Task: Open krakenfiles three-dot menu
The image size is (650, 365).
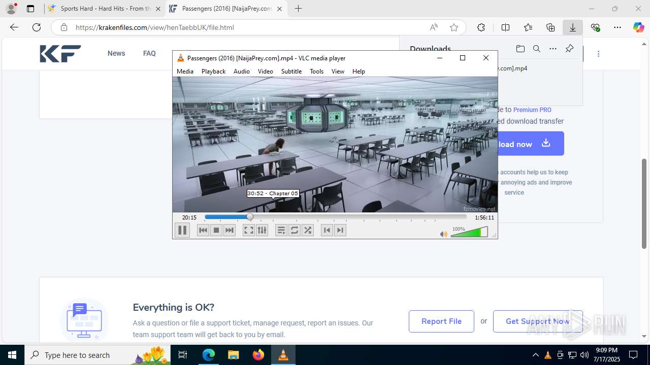Action: (598, 54)
